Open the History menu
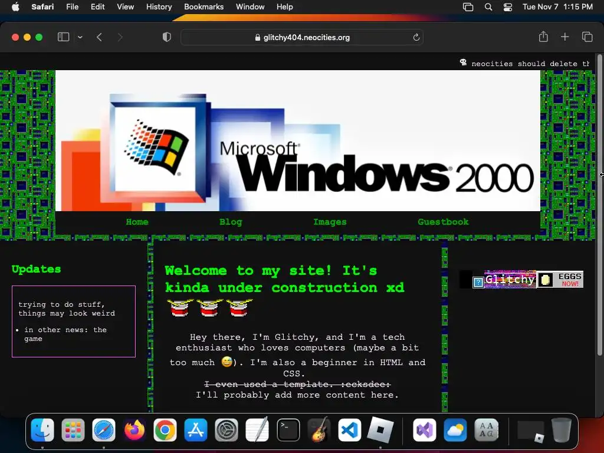The image size is (604, 453). pos(159,6)
